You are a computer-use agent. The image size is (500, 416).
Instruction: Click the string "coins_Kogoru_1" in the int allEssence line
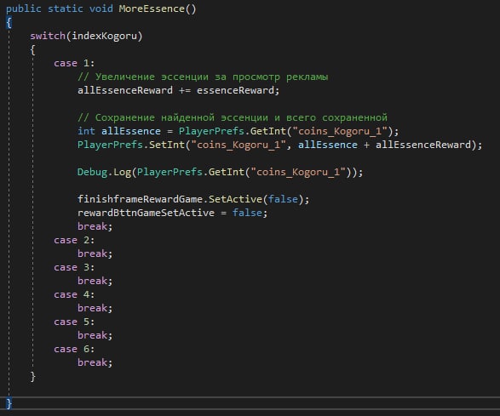340,131
